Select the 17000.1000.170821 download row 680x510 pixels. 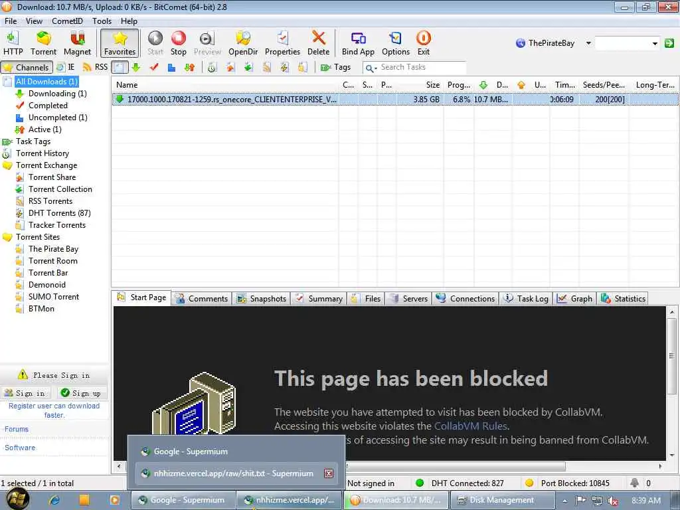394,100
